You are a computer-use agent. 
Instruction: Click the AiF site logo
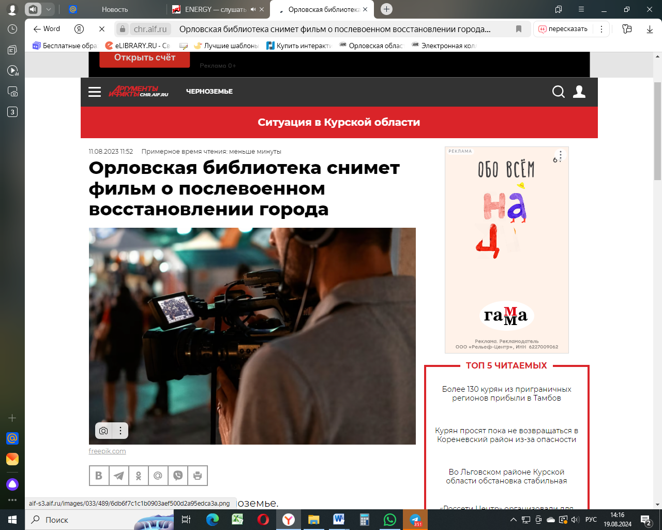coord(139,92)
